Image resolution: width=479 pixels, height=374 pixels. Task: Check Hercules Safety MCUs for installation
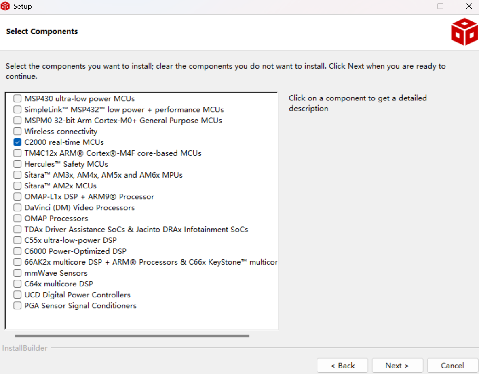click(17, 164)
